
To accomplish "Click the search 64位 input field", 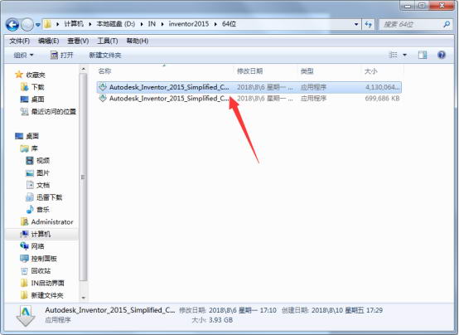I will (x=412, y=24).
